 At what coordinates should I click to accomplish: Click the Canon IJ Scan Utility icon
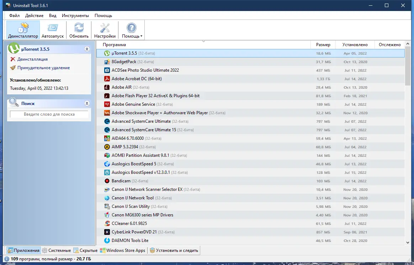coord(107,206)
